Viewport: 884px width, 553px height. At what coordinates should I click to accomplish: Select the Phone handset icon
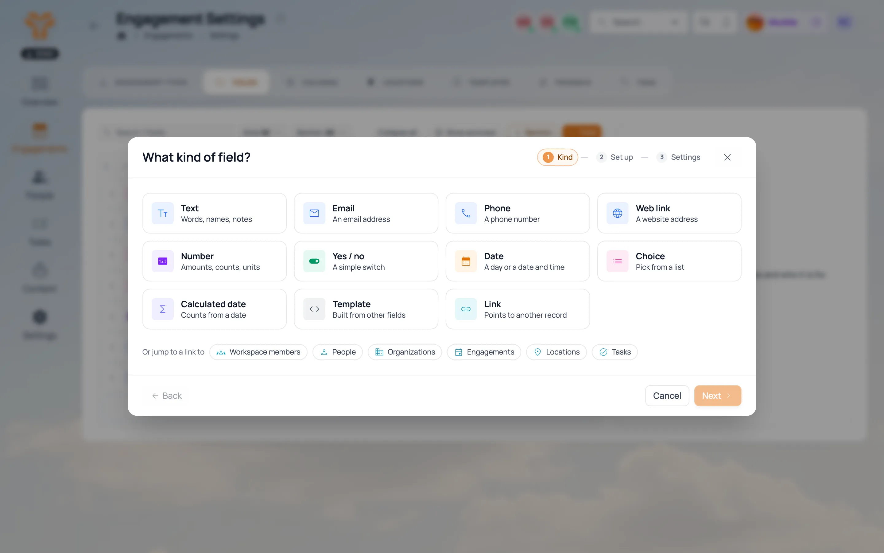pos(466,213)
